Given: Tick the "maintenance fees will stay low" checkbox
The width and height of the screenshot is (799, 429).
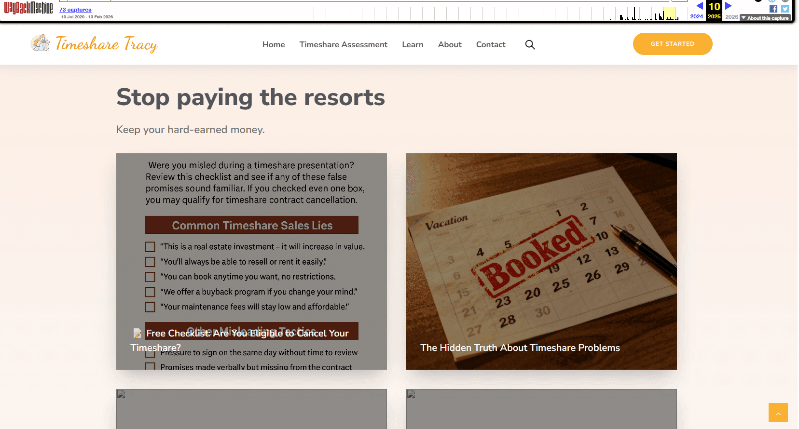Looking at the screenshot, I should pos(150,307).
